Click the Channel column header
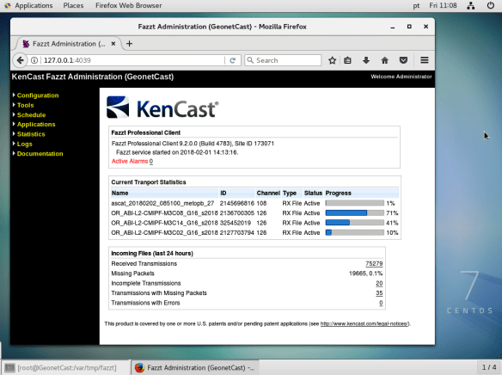Viewport: 502px width, 375px height. [x=268, y=194]
